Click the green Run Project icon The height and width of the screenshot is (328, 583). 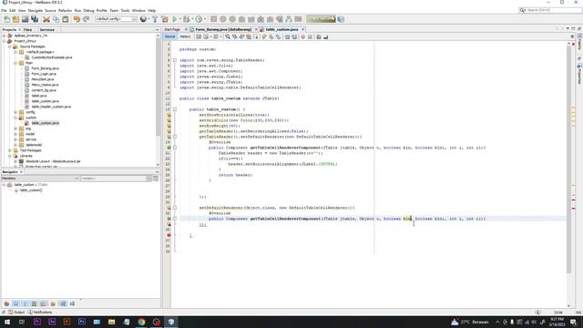pyautogui.click(x=174, y=19)
